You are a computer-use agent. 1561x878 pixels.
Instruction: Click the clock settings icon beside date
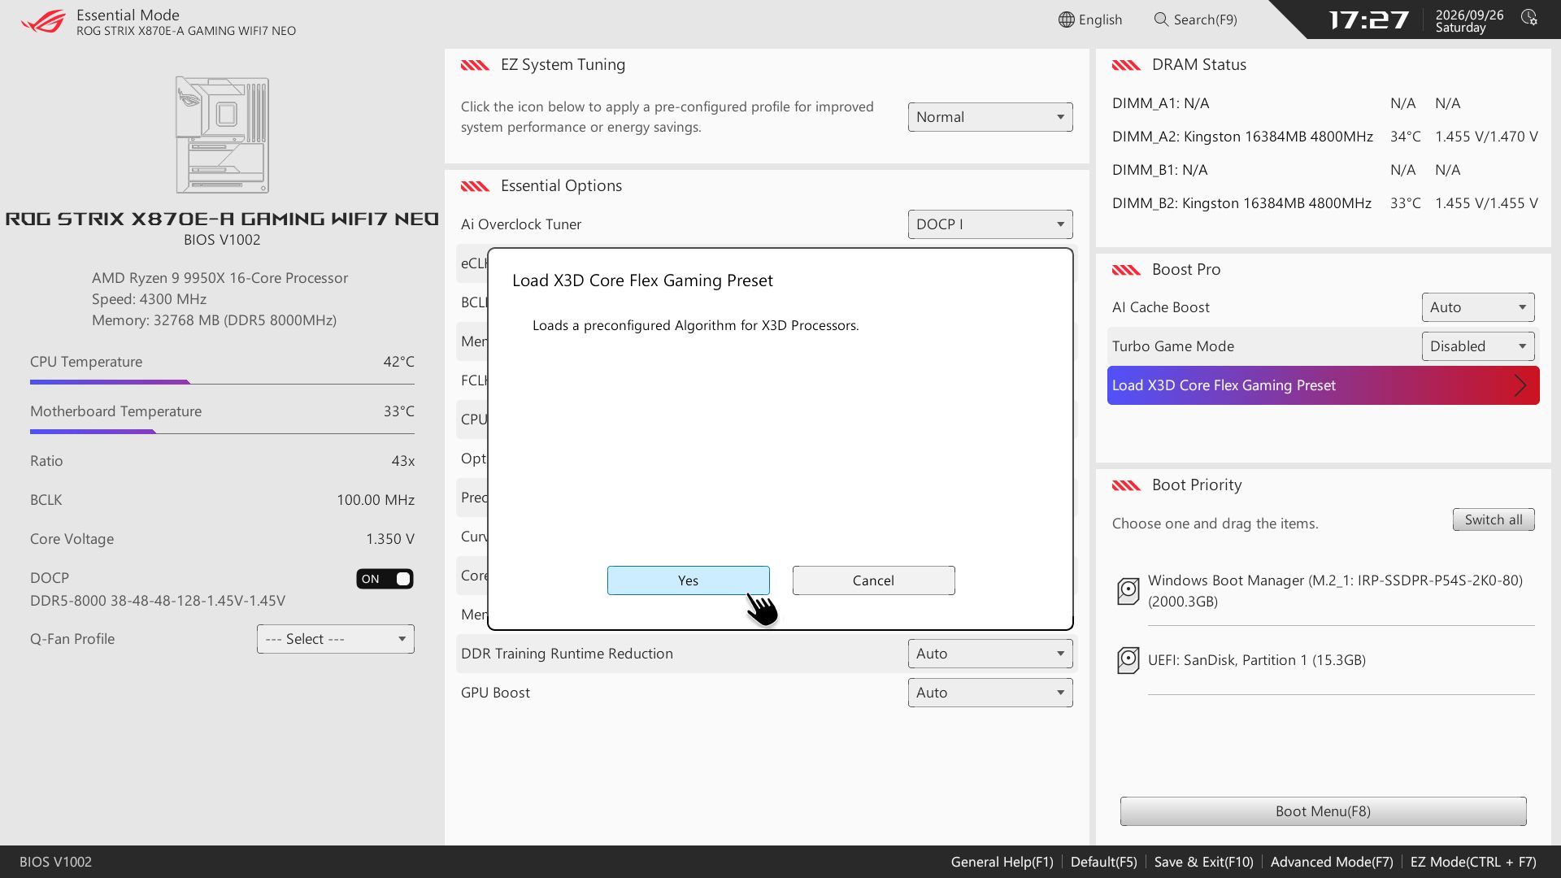pos(1529,18)
